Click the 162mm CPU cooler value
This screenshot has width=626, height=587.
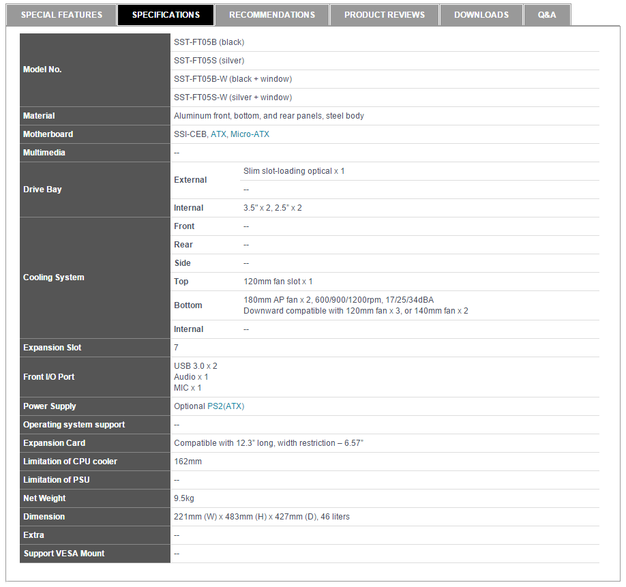click(x=188, y=462)
